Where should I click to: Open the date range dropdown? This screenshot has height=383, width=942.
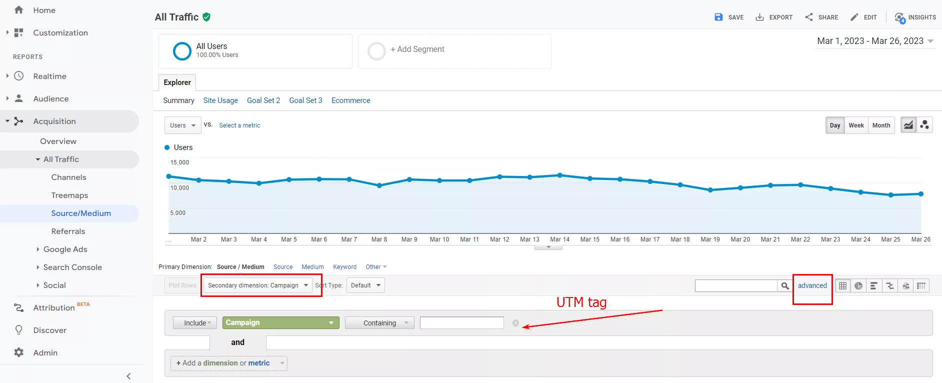[875, 41]
